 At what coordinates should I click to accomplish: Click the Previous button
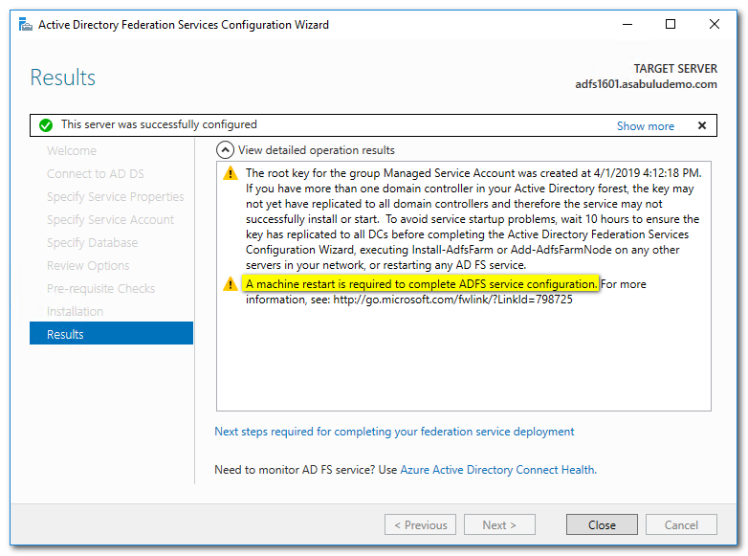(x=420, y=524)
